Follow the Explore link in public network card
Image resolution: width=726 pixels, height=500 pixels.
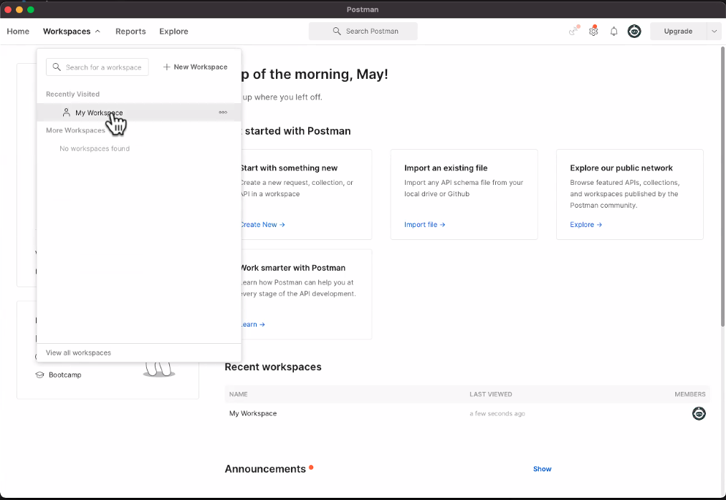point(586,224)
